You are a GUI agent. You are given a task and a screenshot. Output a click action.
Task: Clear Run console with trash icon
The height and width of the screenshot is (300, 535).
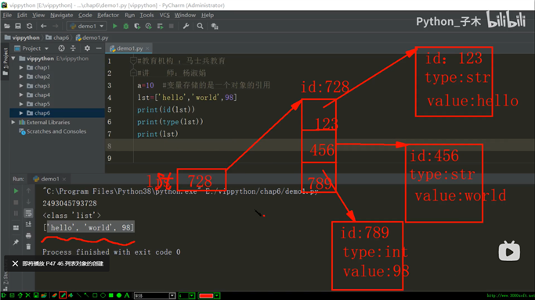[x=28, y=247]
